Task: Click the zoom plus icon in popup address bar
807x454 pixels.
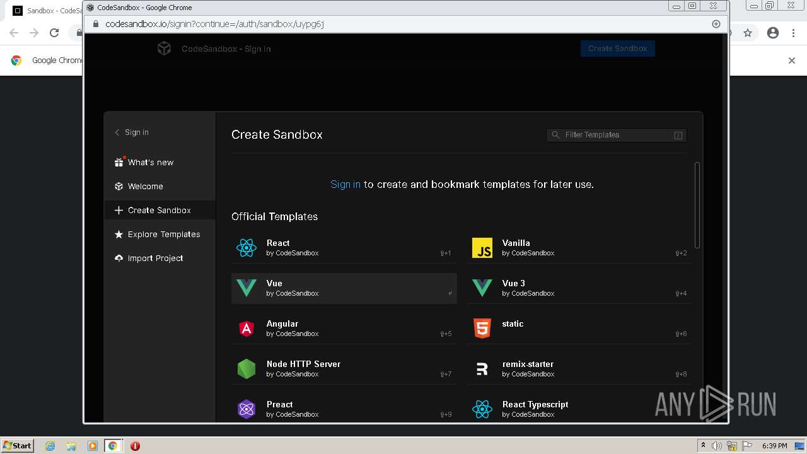Action: coord(716,24)
